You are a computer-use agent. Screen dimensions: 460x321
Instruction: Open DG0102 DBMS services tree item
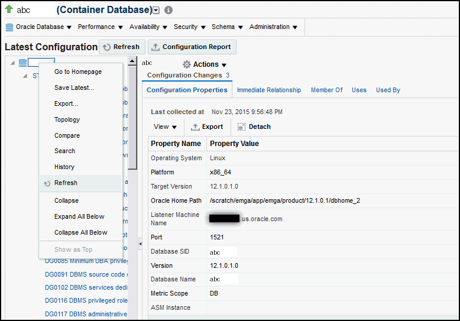(x=86, y=287)
